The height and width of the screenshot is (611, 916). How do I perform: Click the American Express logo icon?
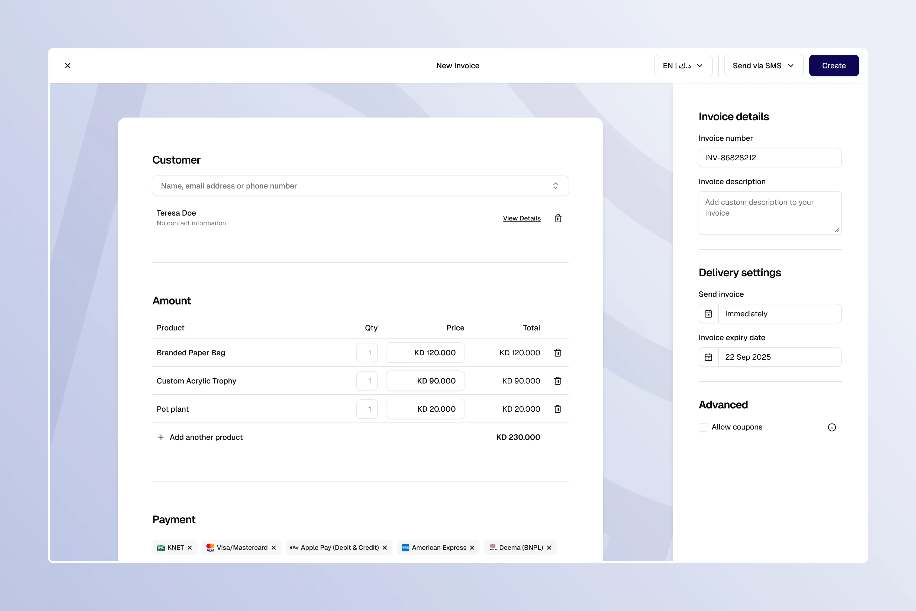(405, 547)
